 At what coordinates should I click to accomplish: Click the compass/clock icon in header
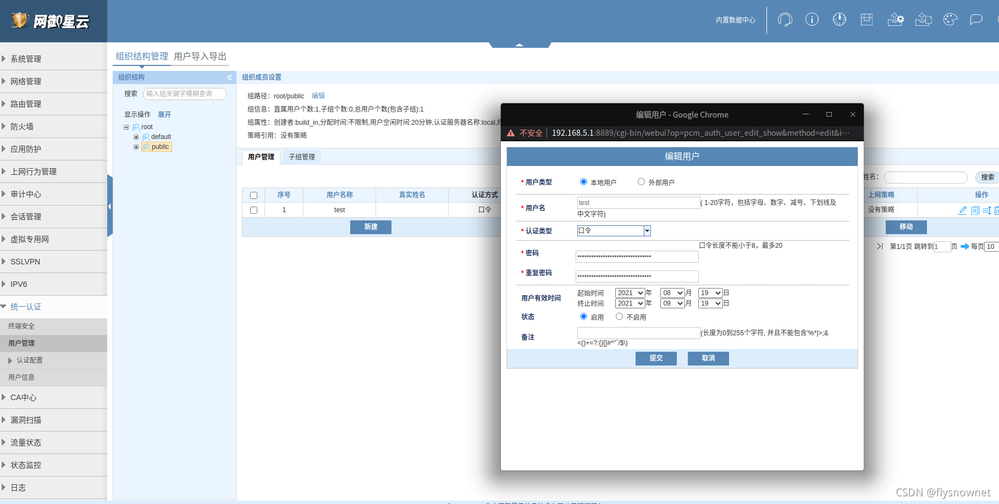pyautogui.click(x=840, y=20)
